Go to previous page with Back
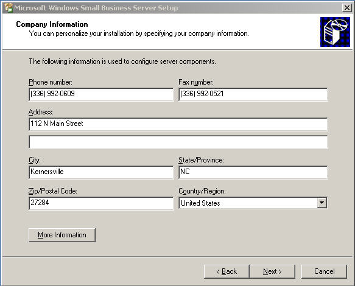355x286 pixels. point(227,271)
